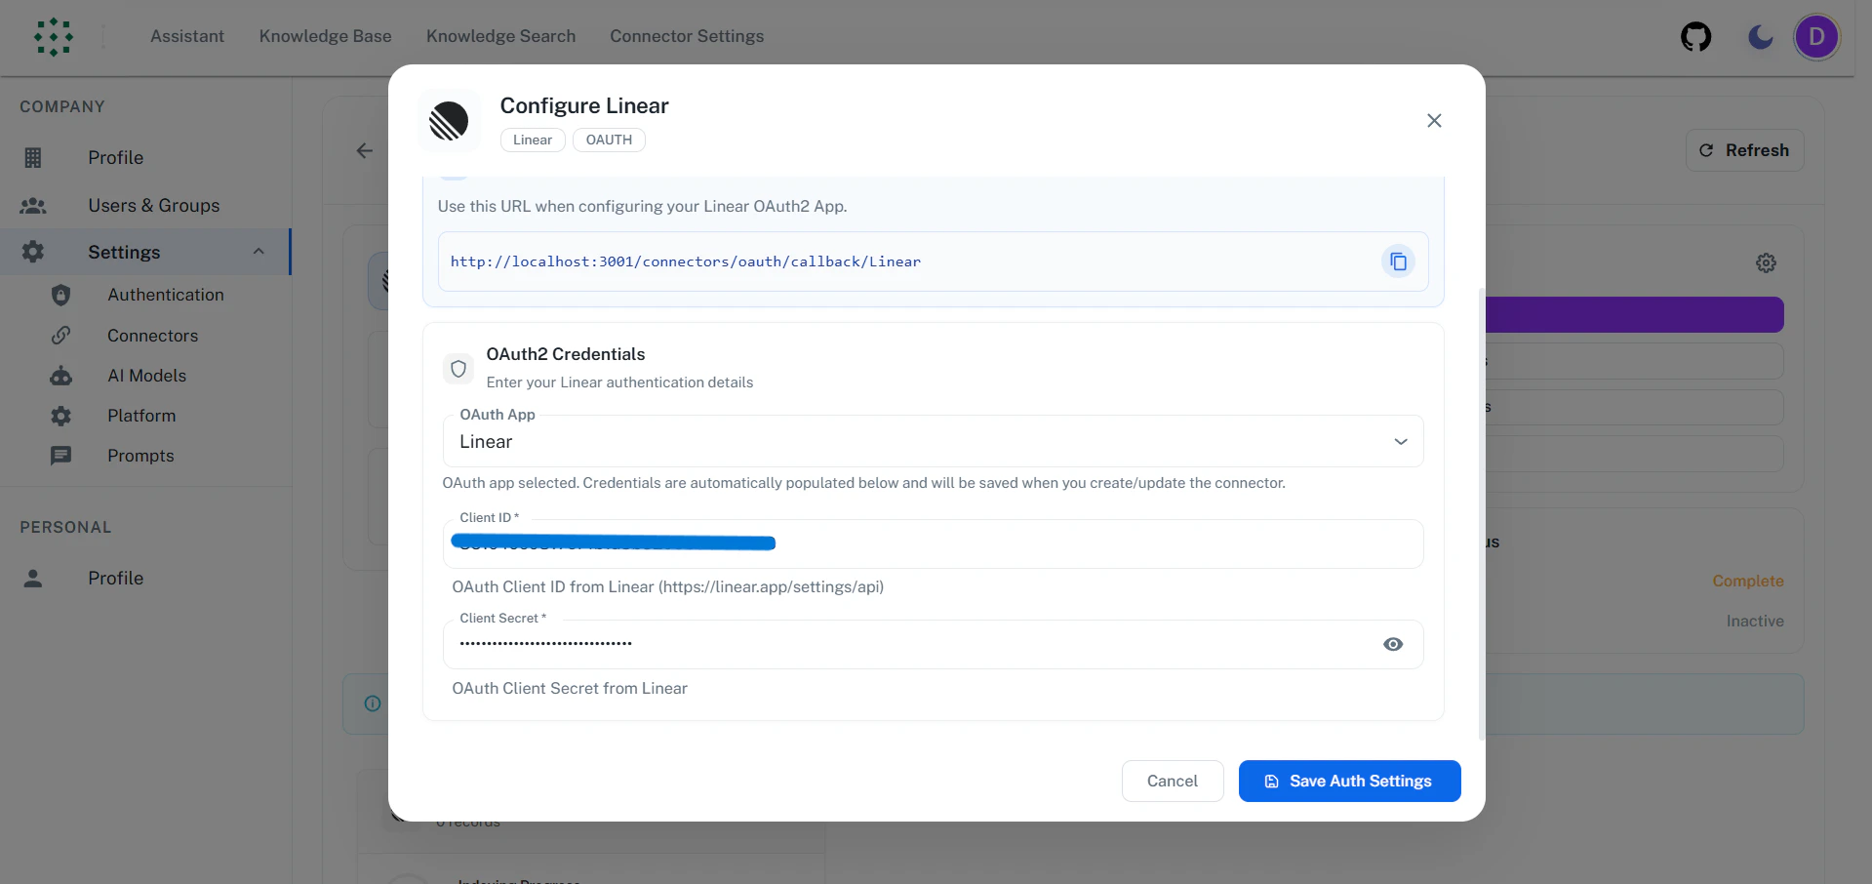The height and width of the screenshot is (884, 1872).
Task: Toggle dark mode with the moon icon
Action: tap(1759, 37)
